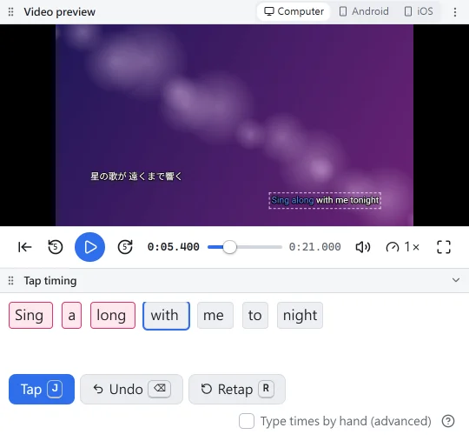469x441 pixels.
Task: Click the Retap button
Action: 237,389
